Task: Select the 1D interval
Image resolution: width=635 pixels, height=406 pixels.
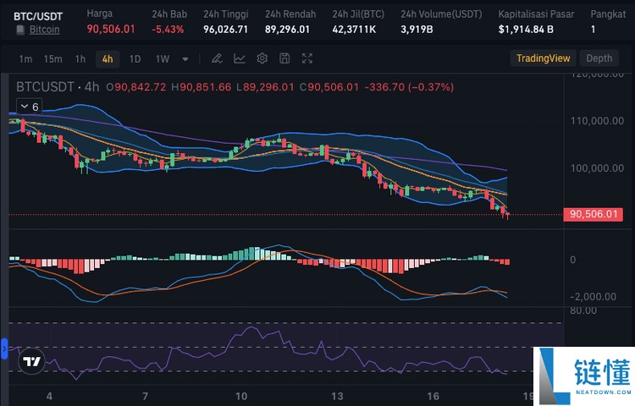Action: coord(135,58)
